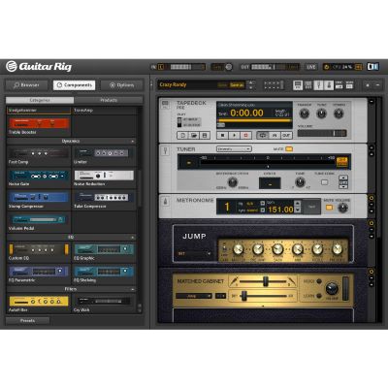Click the Matched Cabinet microphone position slider
This screenshot has height=388, width=388.
coord(265,281)
